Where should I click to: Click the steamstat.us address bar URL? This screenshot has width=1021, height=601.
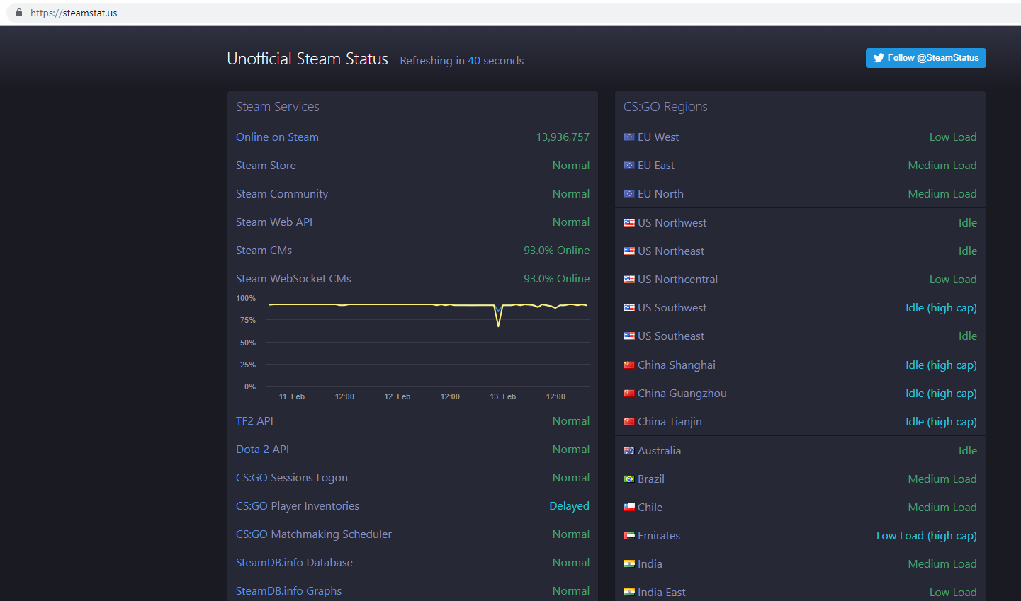coord(74,13)
